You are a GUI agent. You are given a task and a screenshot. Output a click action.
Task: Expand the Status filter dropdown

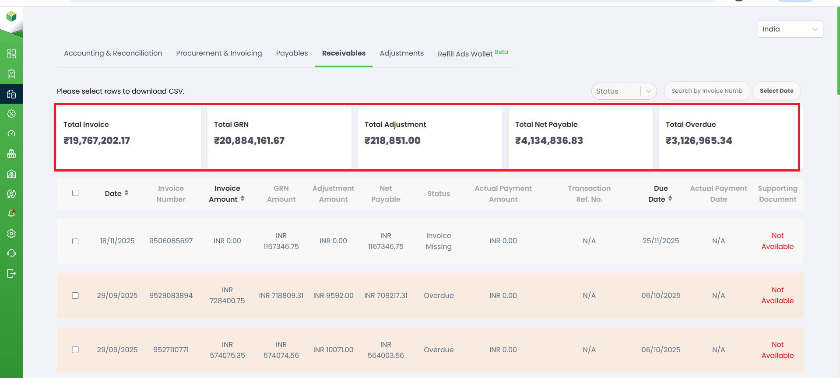point(623,91)
